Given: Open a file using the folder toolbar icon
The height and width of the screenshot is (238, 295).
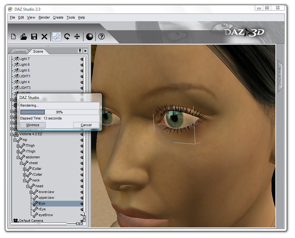Looking at the screenshot, I should pyautogui.click(x=23, y=36).
